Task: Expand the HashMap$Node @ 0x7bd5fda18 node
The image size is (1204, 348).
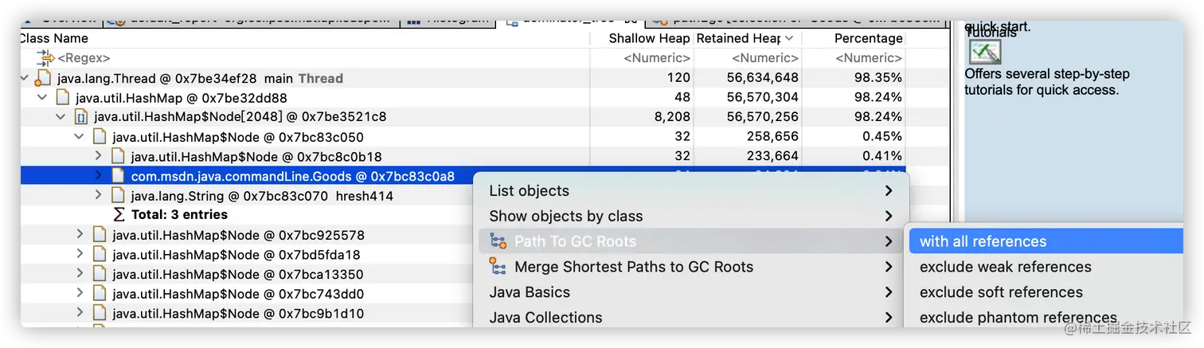Action: point(80,254)
